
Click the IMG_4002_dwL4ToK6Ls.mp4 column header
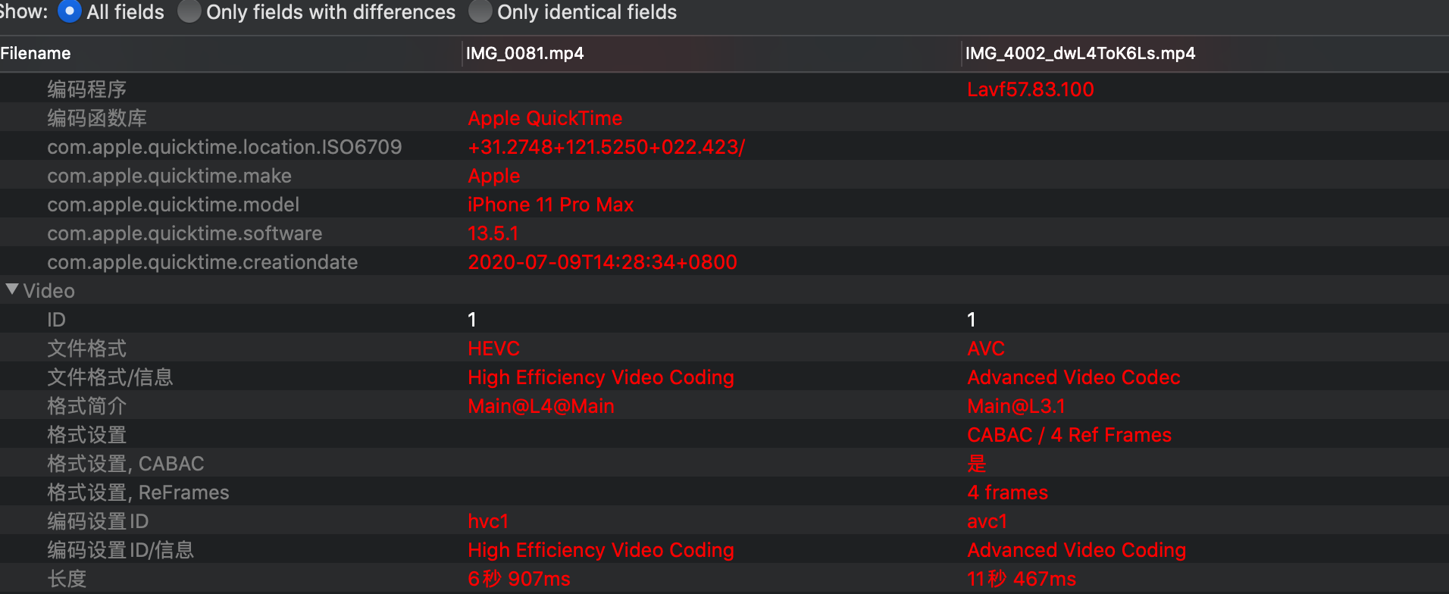point(1080,53)
